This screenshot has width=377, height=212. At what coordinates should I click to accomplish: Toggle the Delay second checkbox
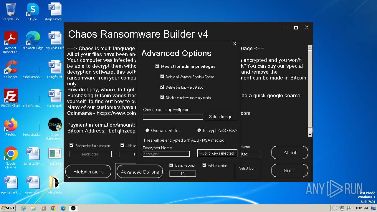click(171, 165)
